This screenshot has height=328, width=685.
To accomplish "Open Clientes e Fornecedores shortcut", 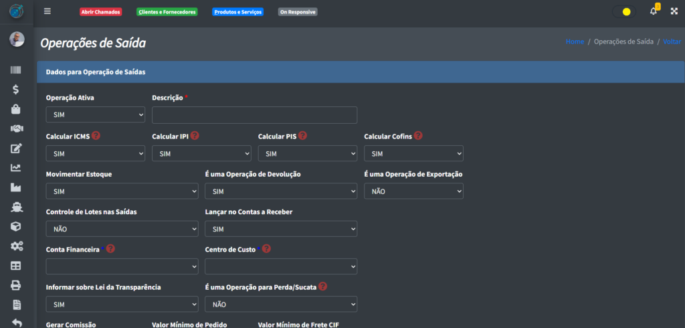I will tap(167, 12).
